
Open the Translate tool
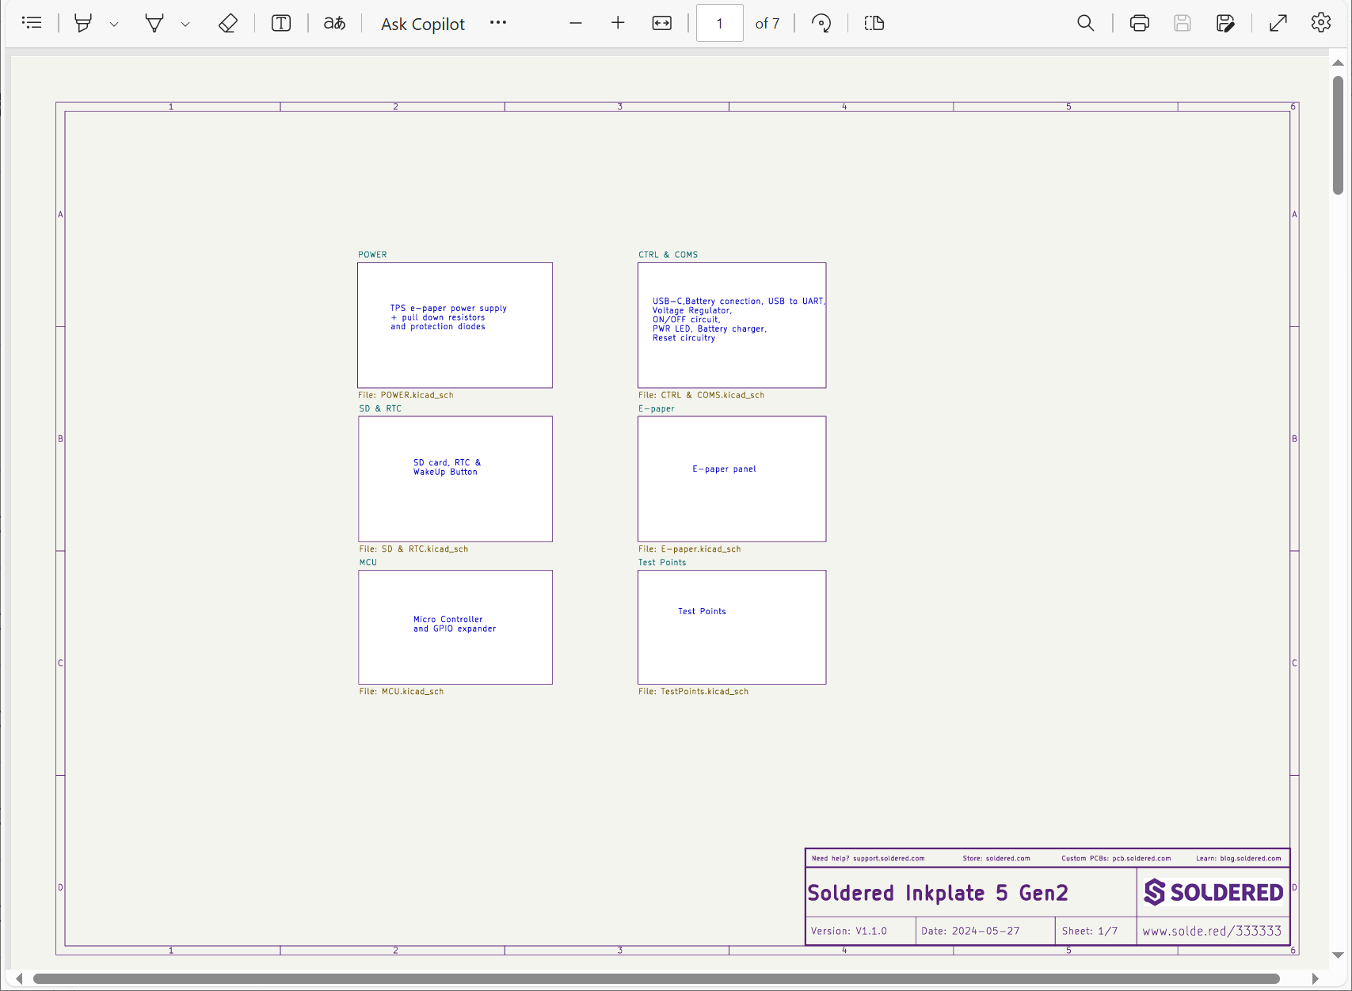[x=334, y=23]
